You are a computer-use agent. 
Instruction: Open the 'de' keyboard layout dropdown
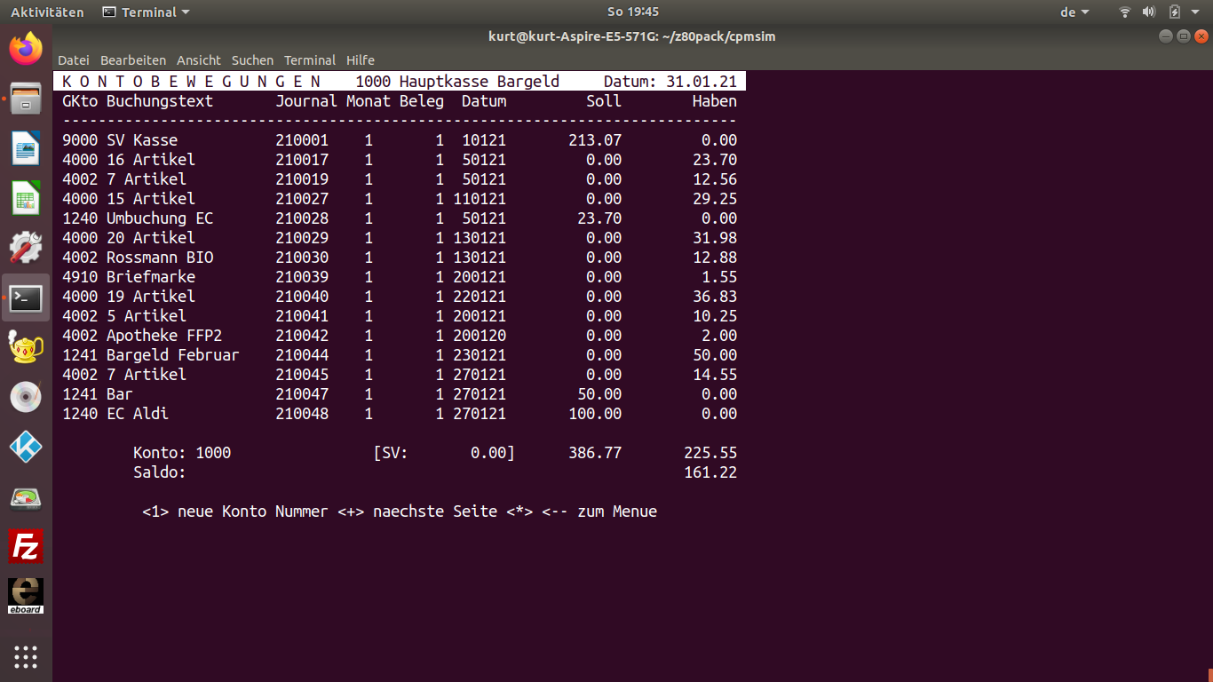point(1074,12)
